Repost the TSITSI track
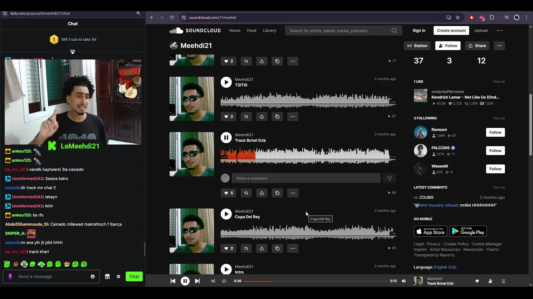This screenshot has height=299, width=533. 246,117
